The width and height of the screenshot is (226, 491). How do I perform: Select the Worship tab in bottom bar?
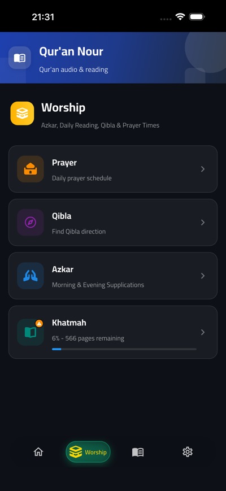(88, 452)
